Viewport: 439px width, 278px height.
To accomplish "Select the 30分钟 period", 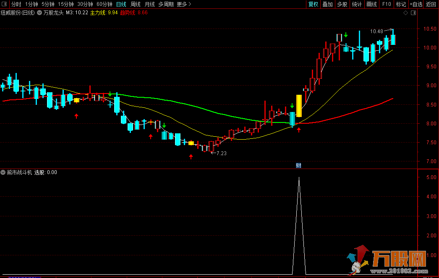I will click(x=85, y=4).
